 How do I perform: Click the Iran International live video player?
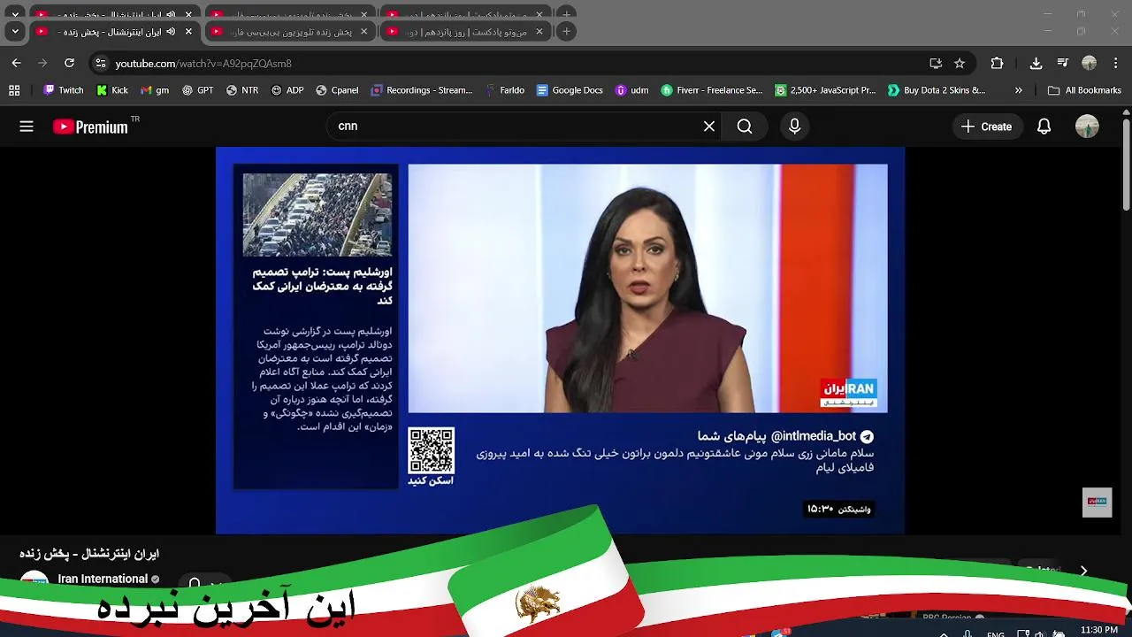pos(560,341)
